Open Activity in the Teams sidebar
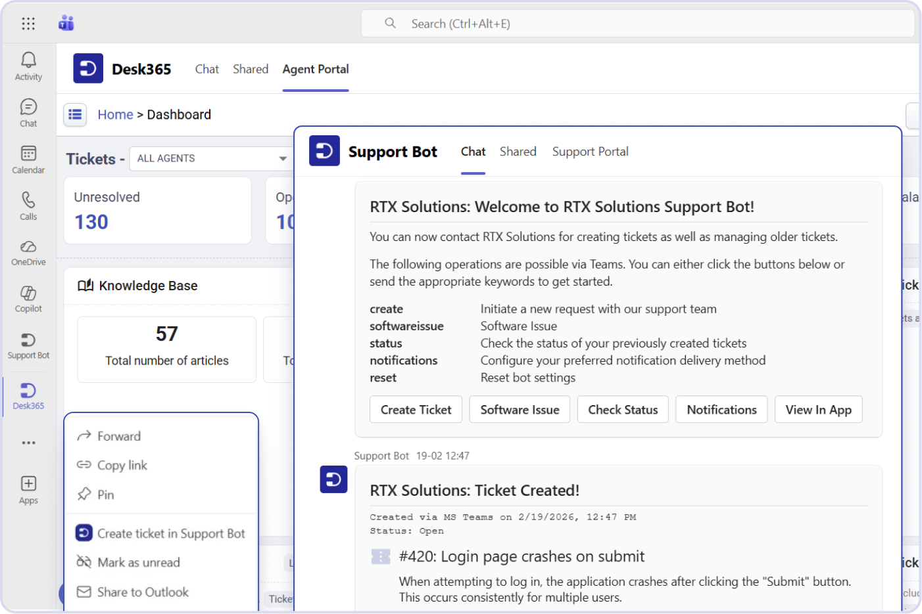The image size is (922, 614). pyautogui.click(x=28, y=66)
